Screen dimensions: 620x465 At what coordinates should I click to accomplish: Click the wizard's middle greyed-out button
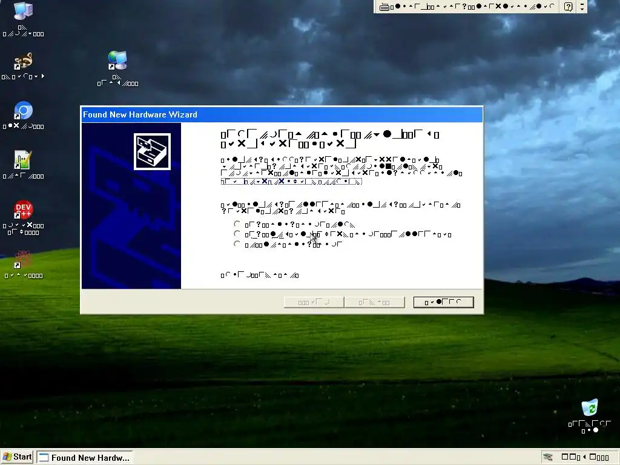pyautogui.click(x=374, y=303)
